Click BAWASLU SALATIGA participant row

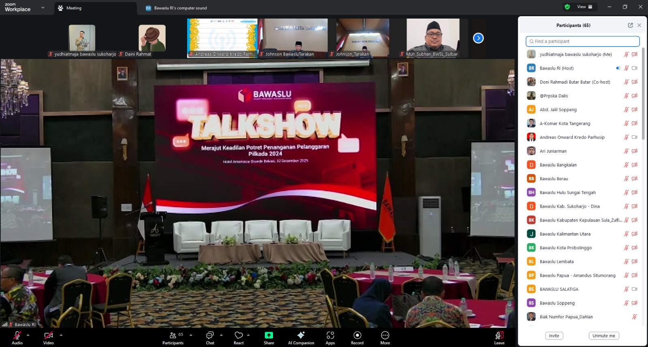pyautogui.click(x=583, y=289)
